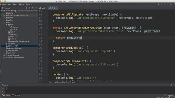Screen dimensions: 175x98
Task: Click the fold marker on line 34
Action: coord(48,75)
